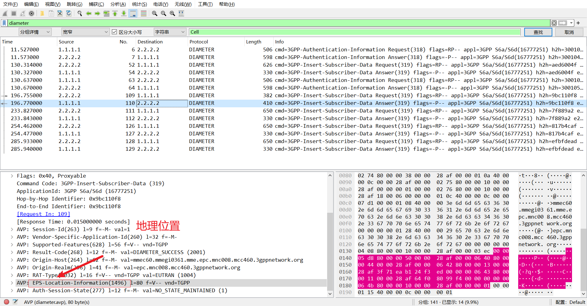Open the 字符串 search type dropdown
The width and height of the screenshot is (587, 306).
(x=170, y=32)
